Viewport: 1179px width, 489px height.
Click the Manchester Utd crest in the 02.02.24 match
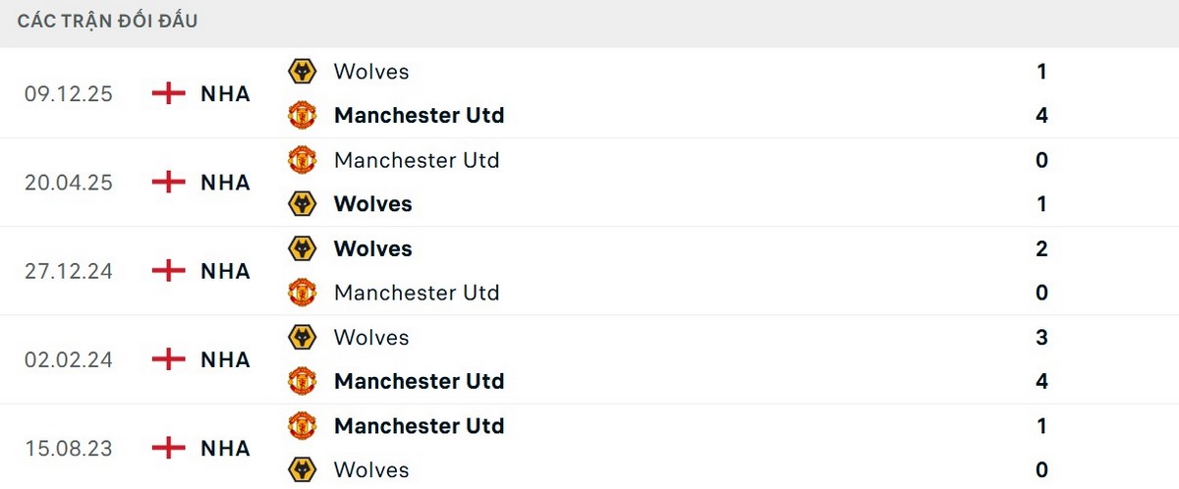[302, 381]
